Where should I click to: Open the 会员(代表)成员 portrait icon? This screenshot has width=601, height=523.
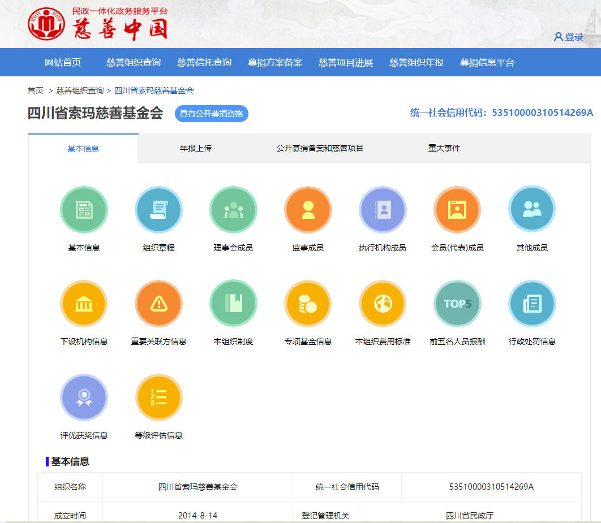(x=457, y=210)
